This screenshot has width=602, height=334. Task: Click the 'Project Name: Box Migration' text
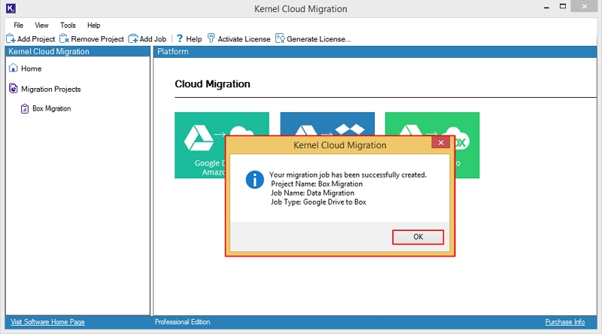(x=317, y=184)
